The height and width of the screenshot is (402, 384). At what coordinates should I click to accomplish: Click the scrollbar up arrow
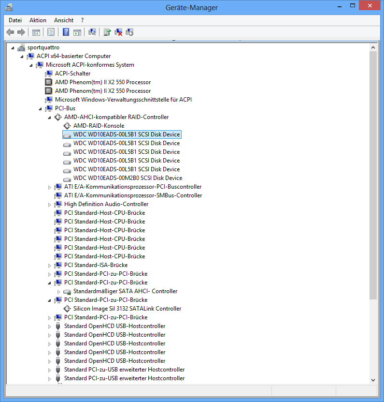point(373,47)
